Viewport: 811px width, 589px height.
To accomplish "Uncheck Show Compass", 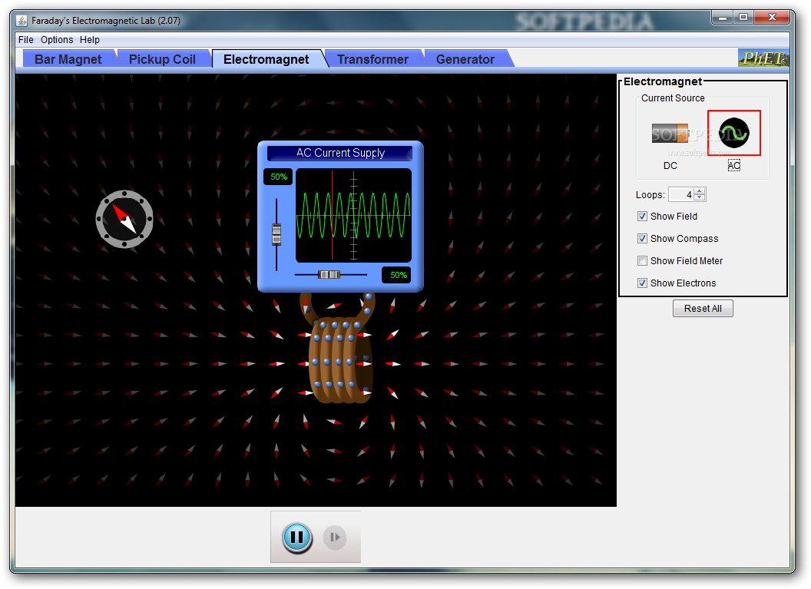I will pos(642,238).
